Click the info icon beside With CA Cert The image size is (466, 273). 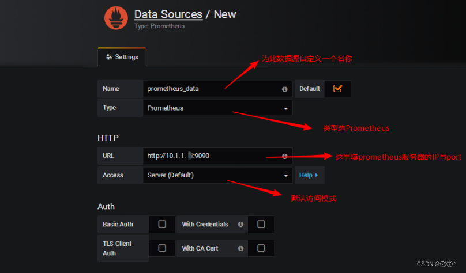click(x=240, y=248)
